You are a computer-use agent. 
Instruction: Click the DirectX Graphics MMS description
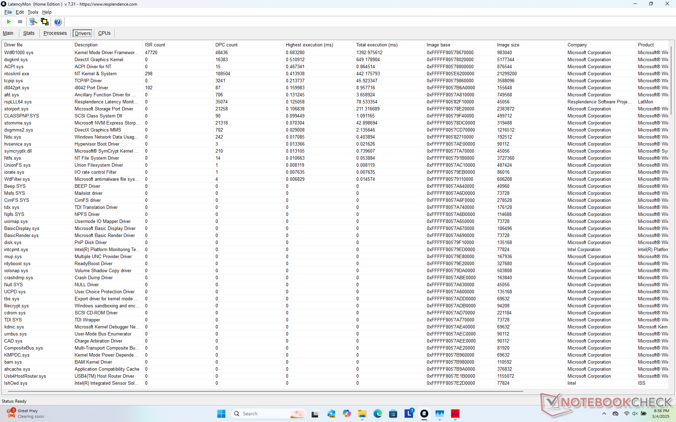coord(98,130)
